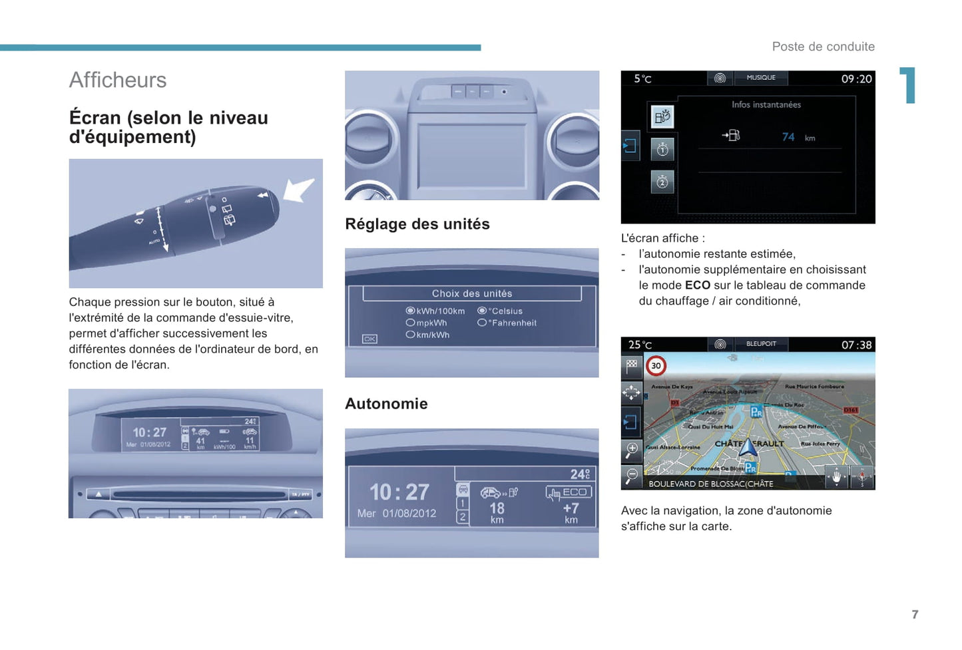Select tab 2 on the Autonomie display
962x650 pixels.
pos(463,517)
